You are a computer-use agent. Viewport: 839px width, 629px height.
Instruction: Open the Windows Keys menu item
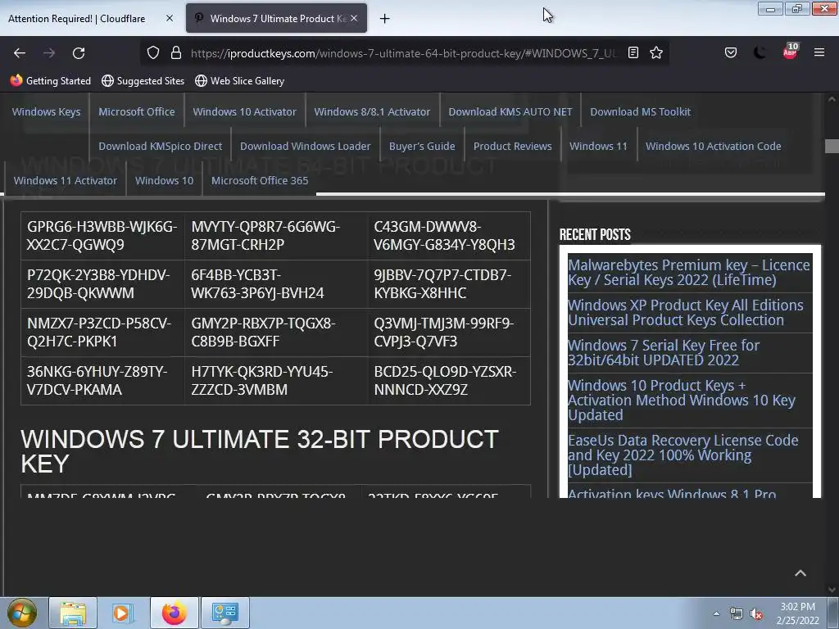pos(47,111)
